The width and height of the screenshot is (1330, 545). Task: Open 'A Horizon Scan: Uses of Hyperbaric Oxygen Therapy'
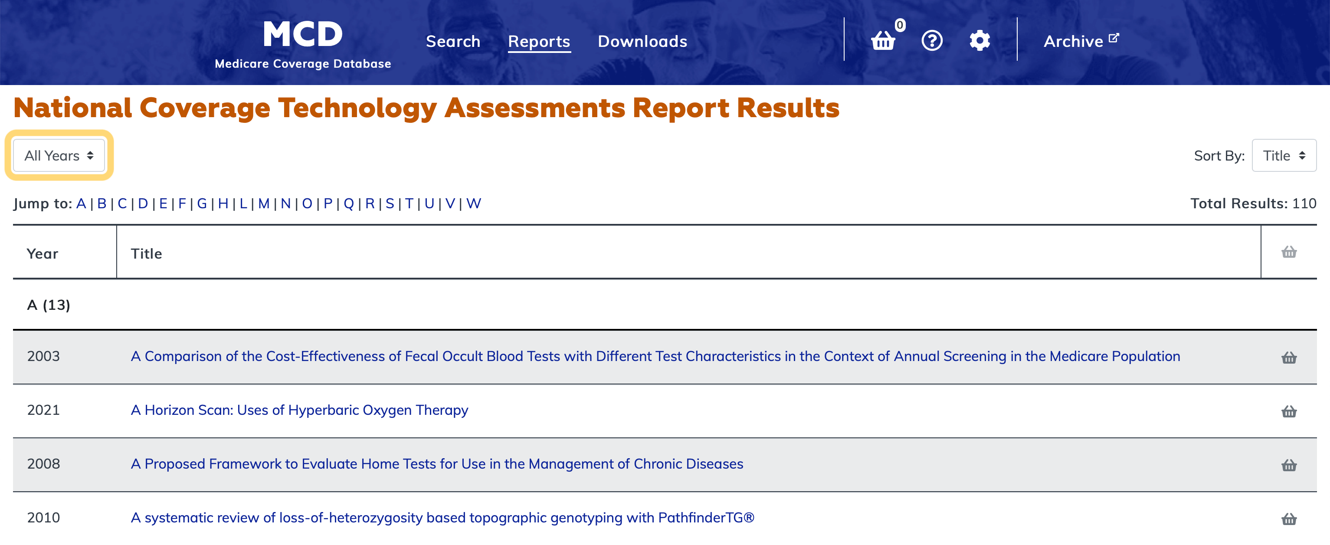point(299,410)
